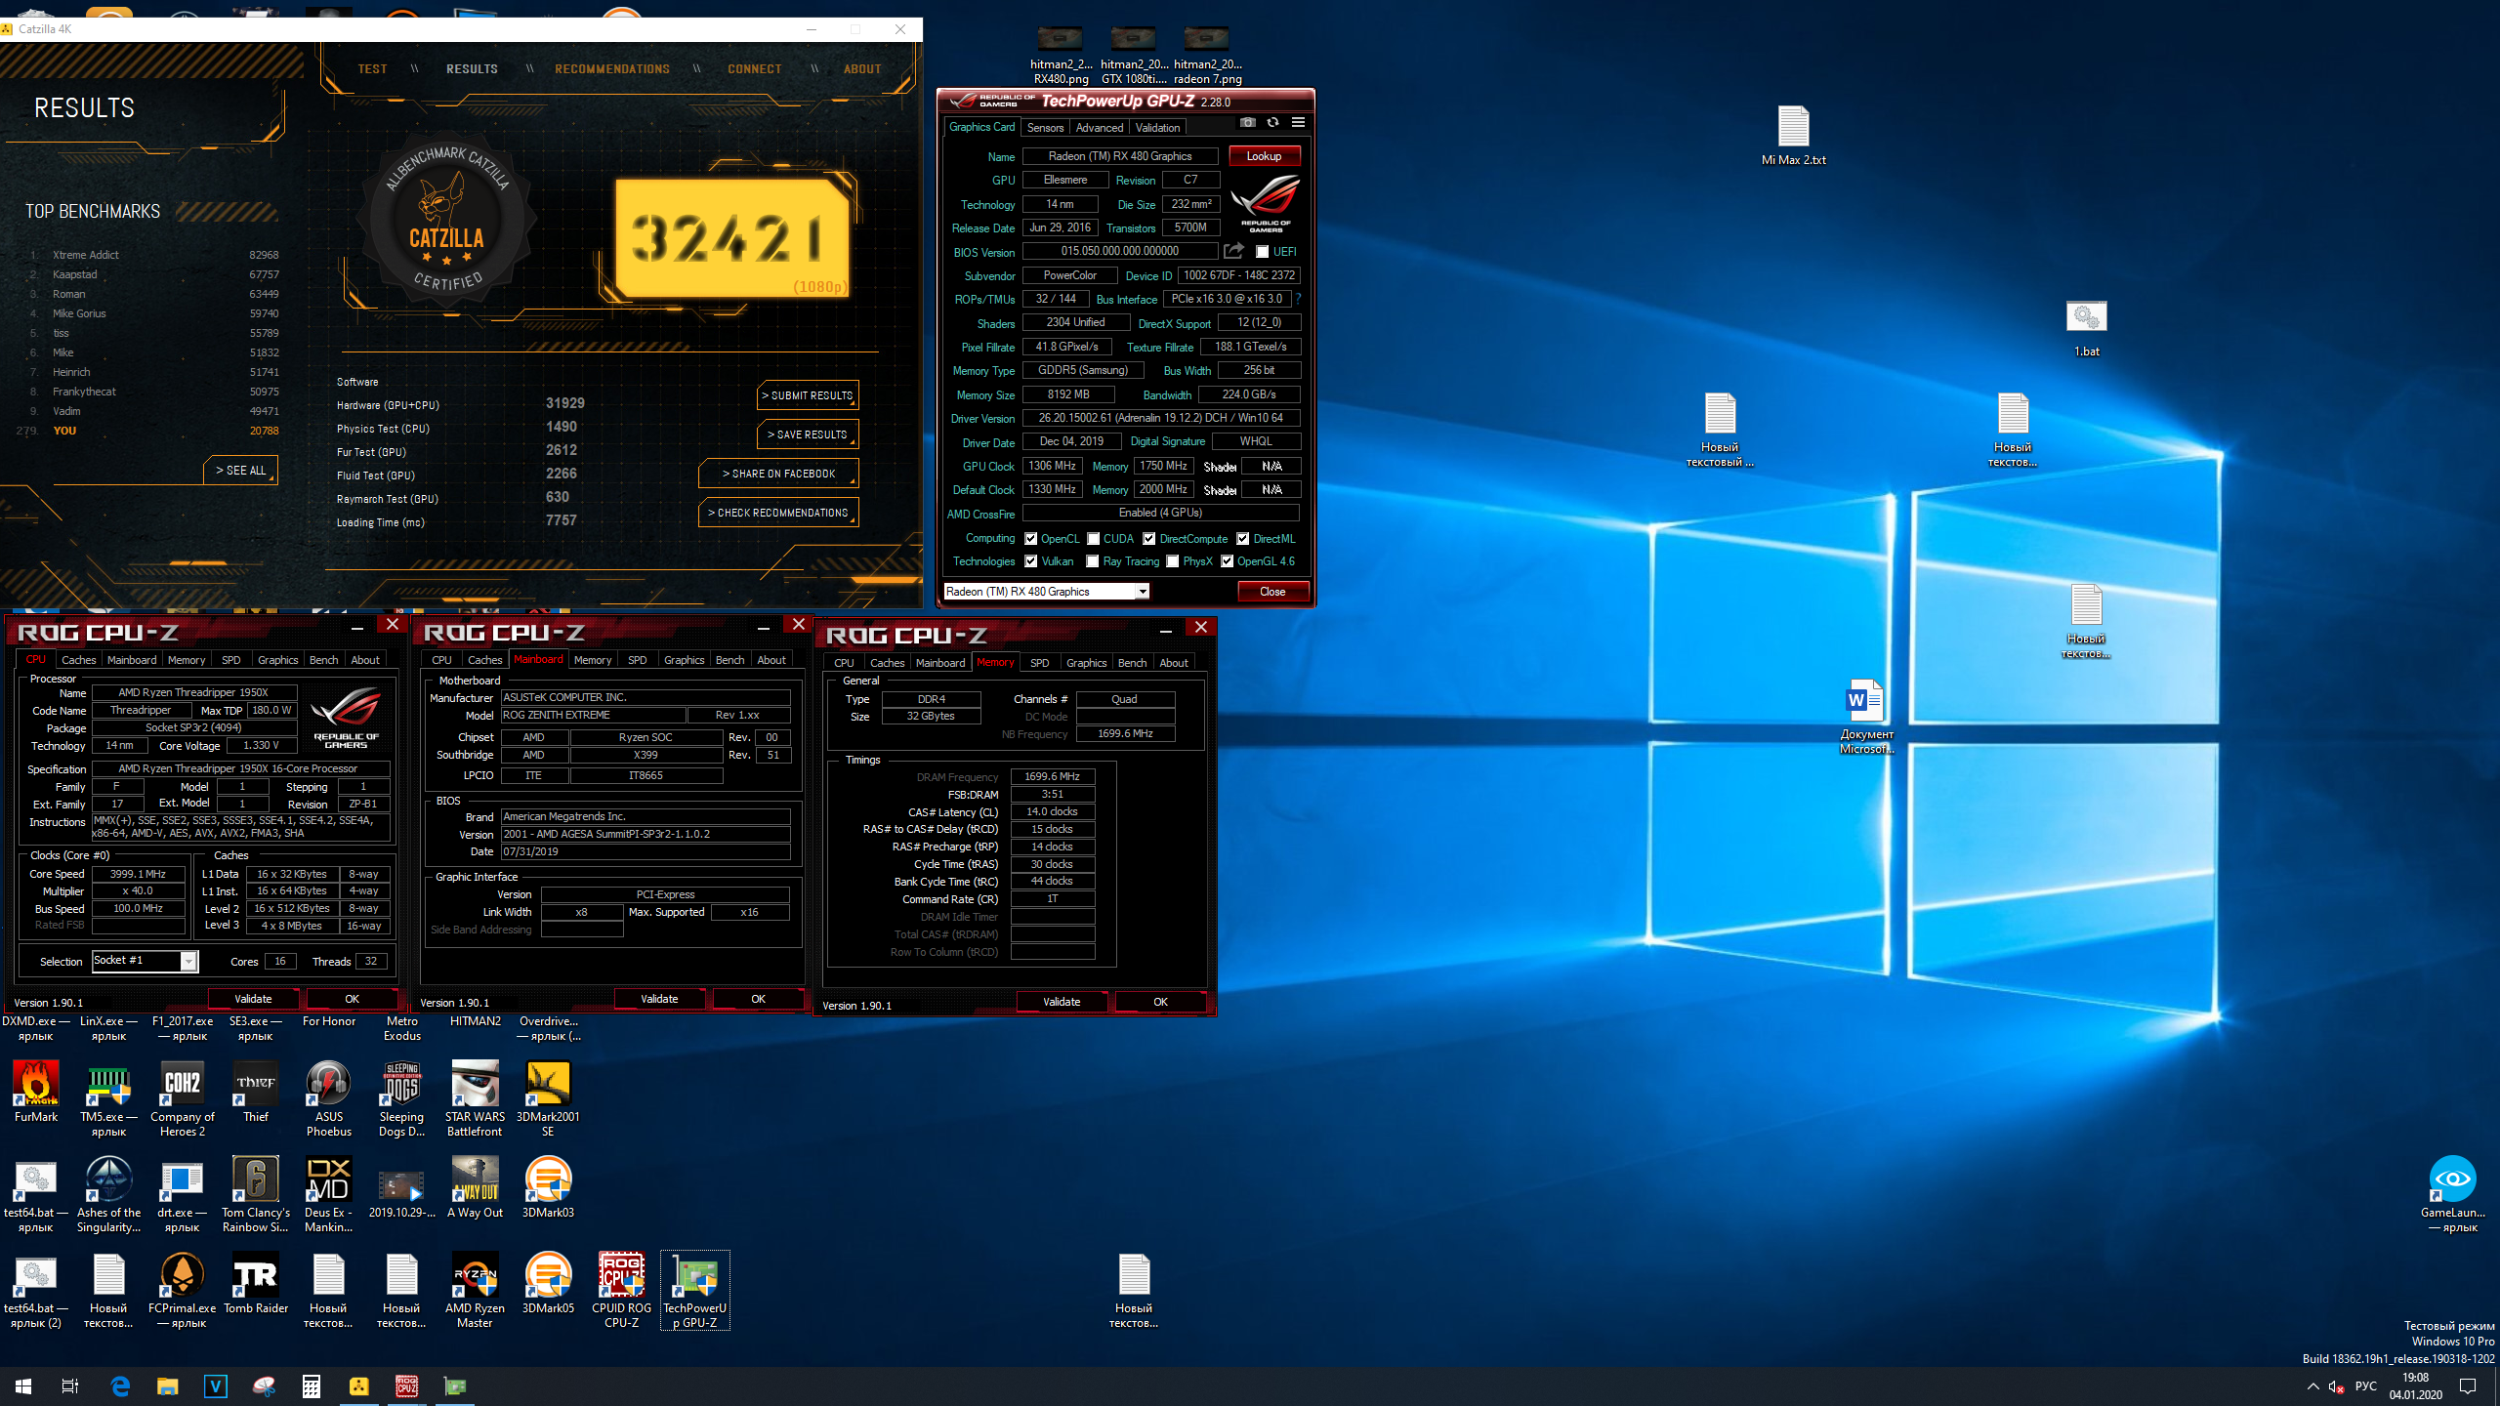Viewport: 2500px width, 1406px height.
Task: Click Close button in GPU-Z
Action: pyautogui.click(x=1272, y=592)
